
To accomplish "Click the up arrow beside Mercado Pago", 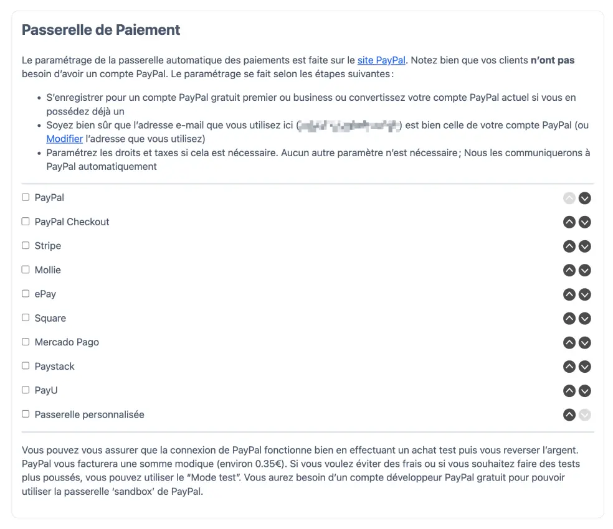I will (569, 342).
